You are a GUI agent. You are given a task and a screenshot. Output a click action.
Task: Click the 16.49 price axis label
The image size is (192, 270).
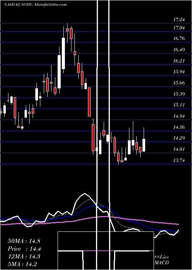[179, 50]
